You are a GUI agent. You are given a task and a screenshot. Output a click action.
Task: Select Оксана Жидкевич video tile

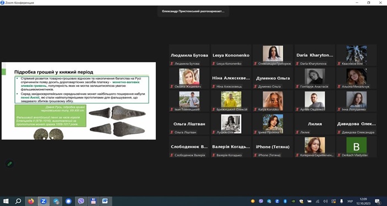189,78
